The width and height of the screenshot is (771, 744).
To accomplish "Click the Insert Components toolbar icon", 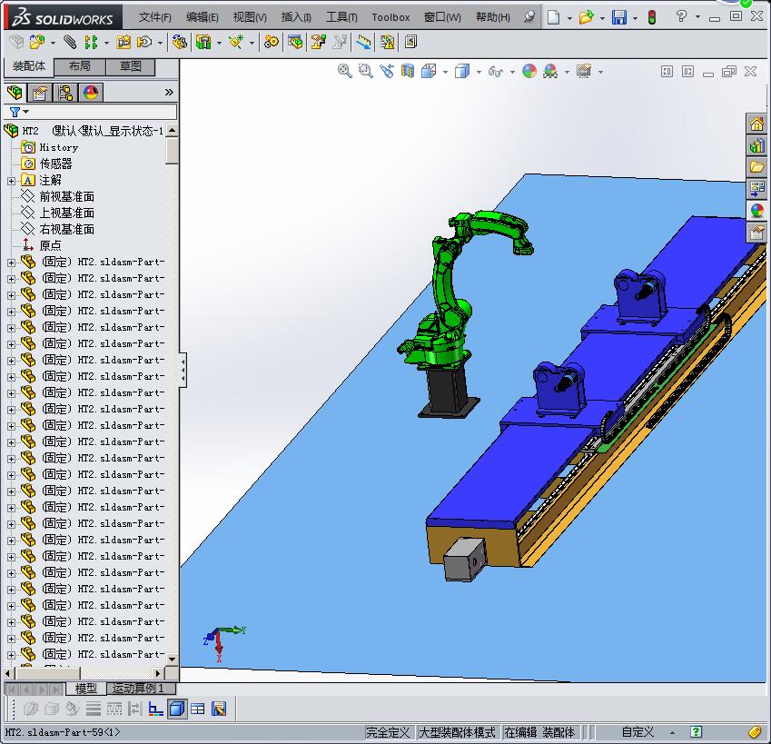I will point(37,43).
